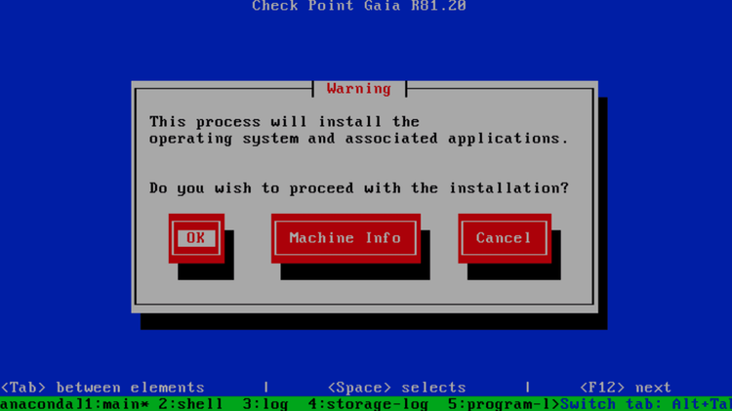Click the 'This process will install the' line
The image size is (732, 411).
(284, 122)
